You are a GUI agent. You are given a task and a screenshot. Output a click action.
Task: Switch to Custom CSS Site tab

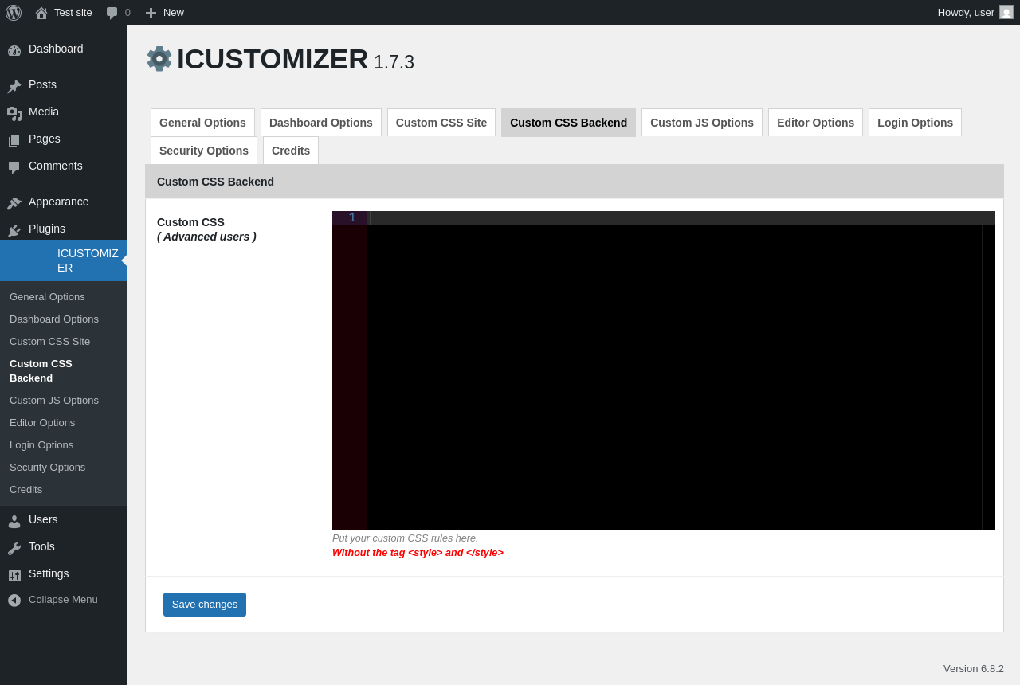pos(441,123)
